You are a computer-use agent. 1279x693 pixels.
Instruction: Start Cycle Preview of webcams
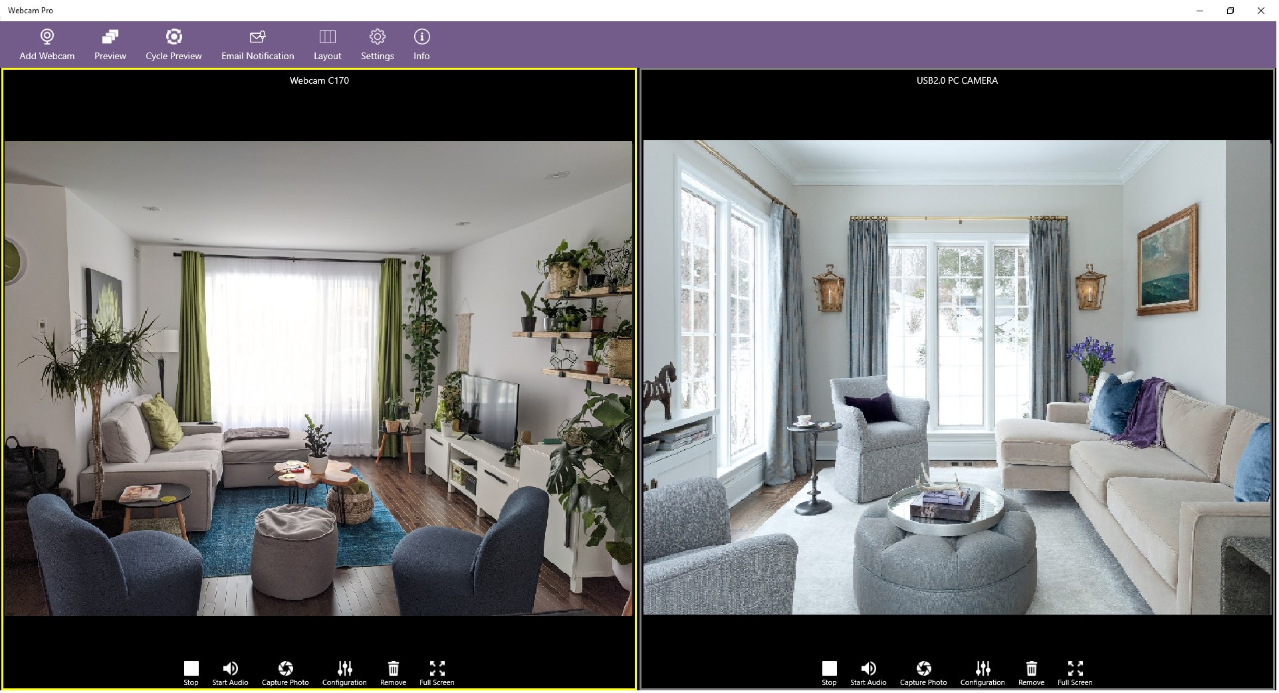click(174, 44)
